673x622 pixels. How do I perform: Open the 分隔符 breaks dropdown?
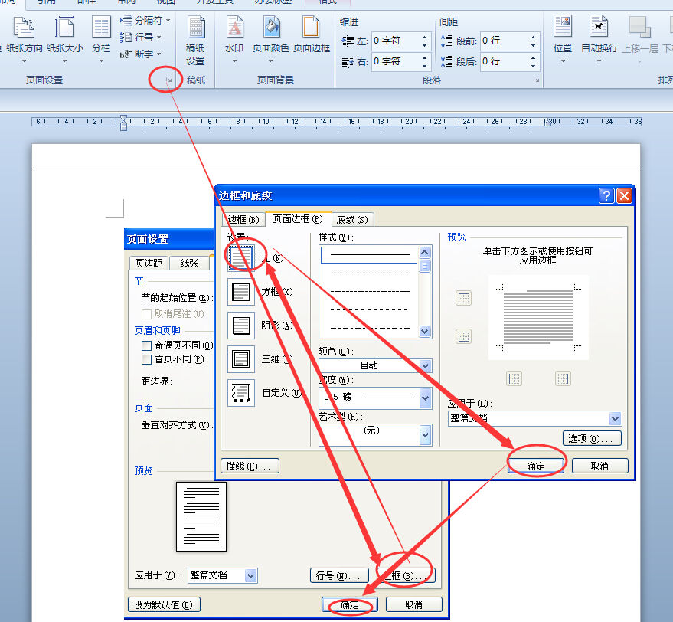(145, 20)
